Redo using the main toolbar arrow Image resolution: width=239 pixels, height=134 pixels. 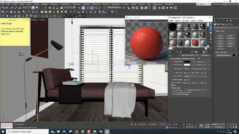(x=7, y=7)
